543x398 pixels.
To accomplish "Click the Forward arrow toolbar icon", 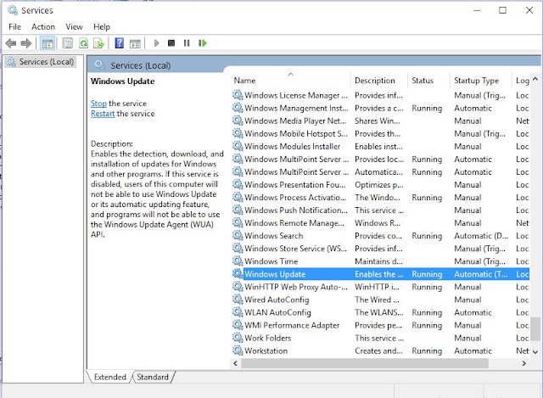I will 26,43.
